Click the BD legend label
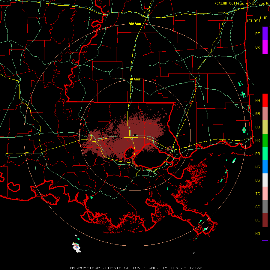Screen dimensions: 270x270 [x=257, y=127]
